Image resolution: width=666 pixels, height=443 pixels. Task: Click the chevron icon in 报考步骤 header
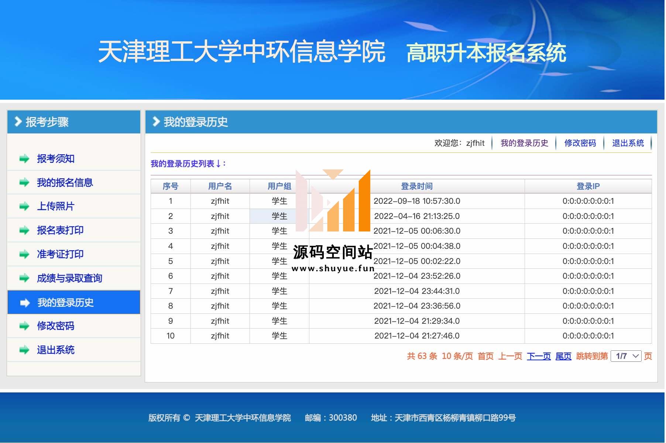tap(18, 121)
